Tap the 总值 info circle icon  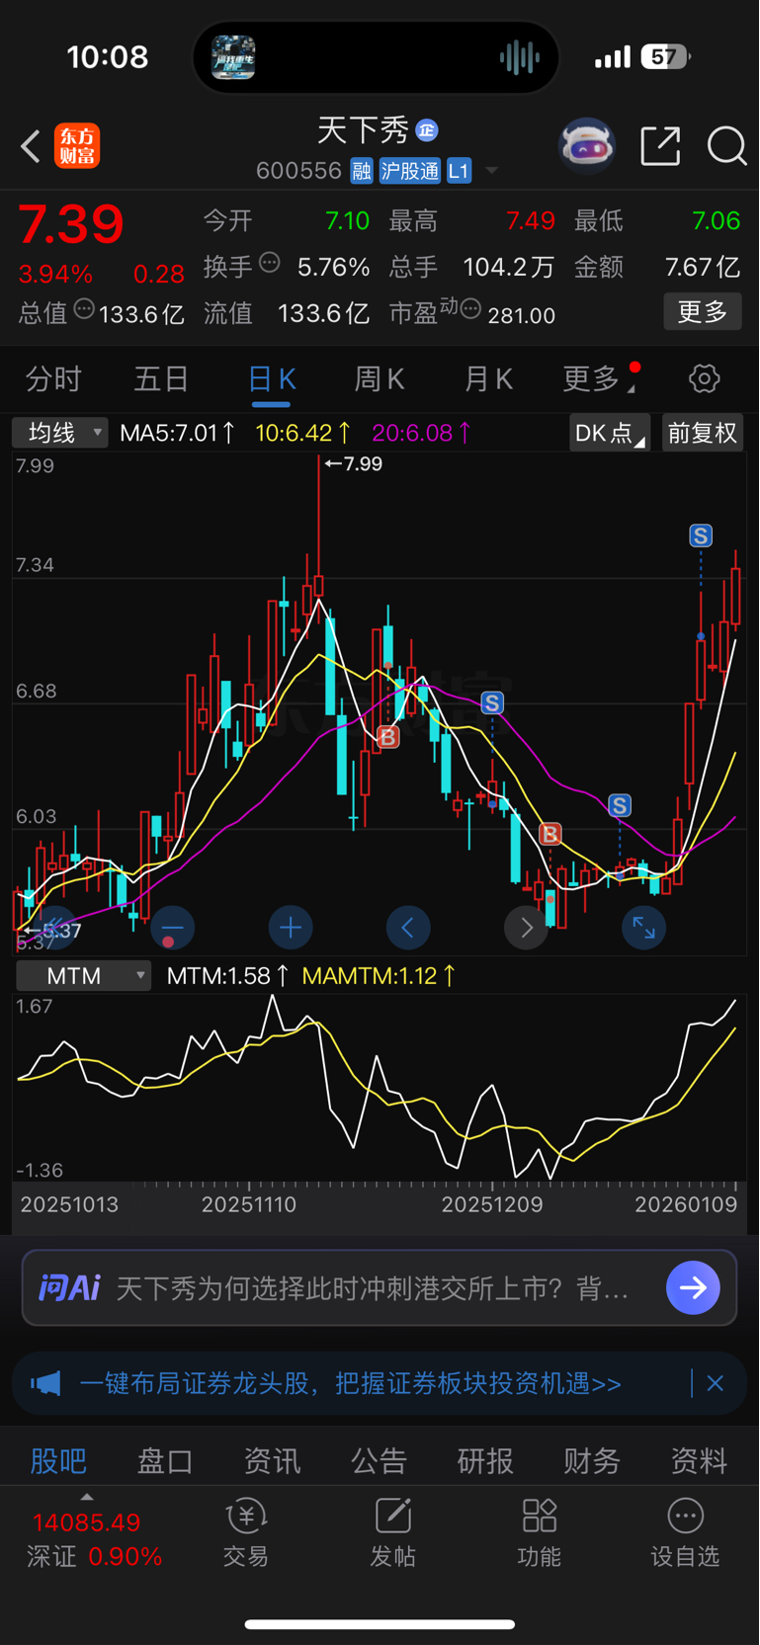(85, 309)
